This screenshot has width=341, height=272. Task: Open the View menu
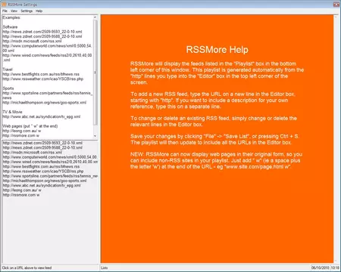[x=14, y=11]
